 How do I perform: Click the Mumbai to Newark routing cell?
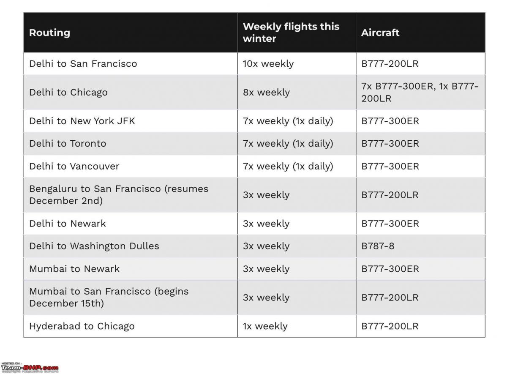(x=130, y=269)
